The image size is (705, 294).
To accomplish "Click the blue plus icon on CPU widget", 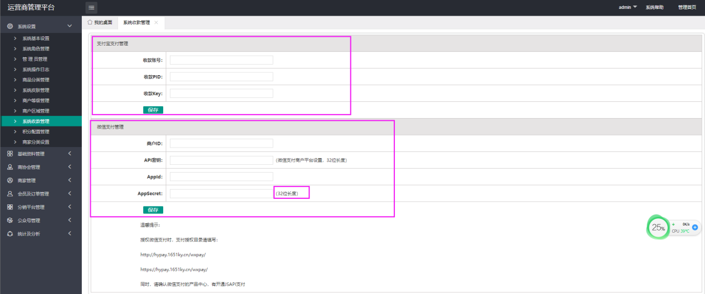I will (695, 227).
